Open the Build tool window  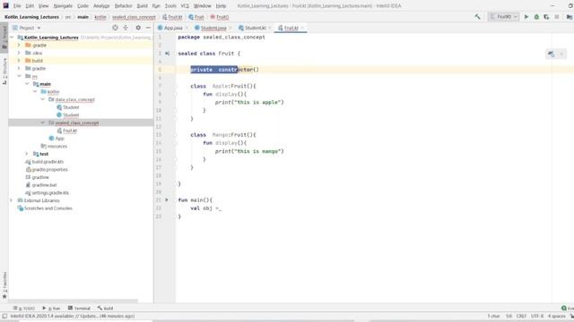(106, 308)
